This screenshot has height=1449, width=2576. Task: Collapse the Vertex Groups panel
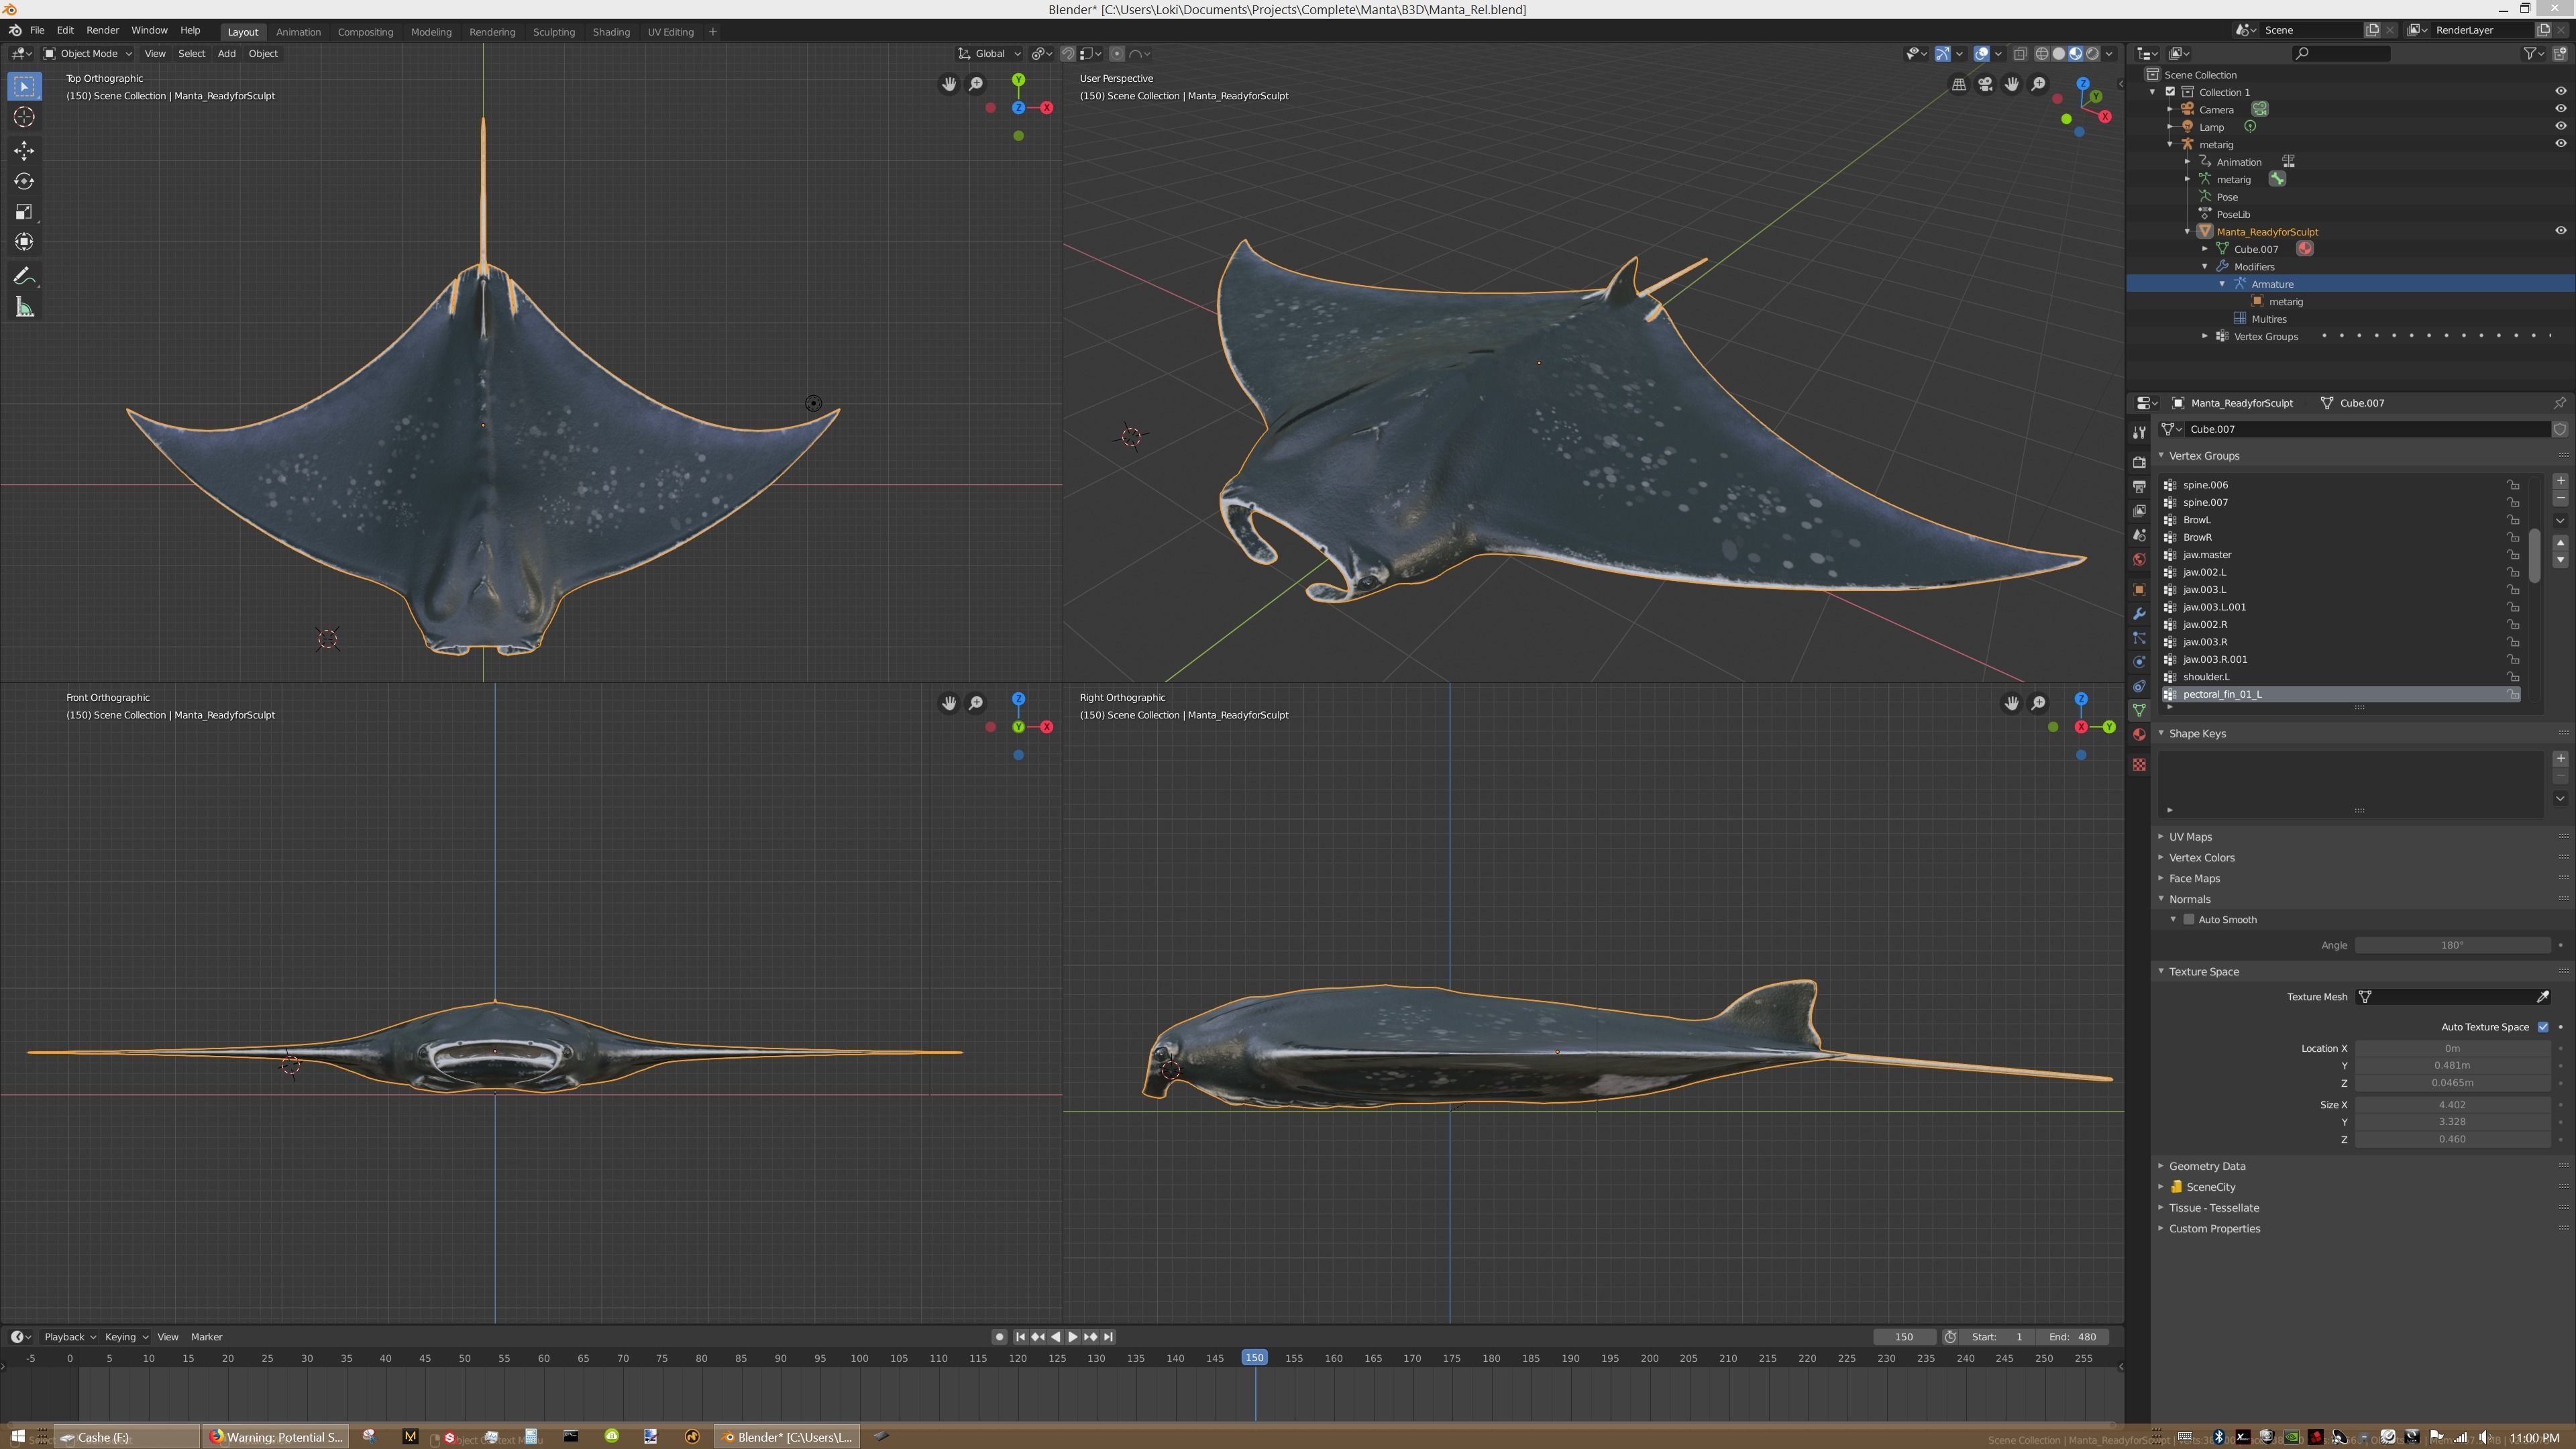coord(2161,456)
